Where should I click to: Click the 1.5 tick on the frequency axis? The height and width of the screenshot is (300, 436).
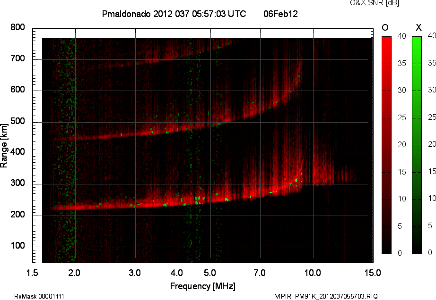[x=33, y=273]
